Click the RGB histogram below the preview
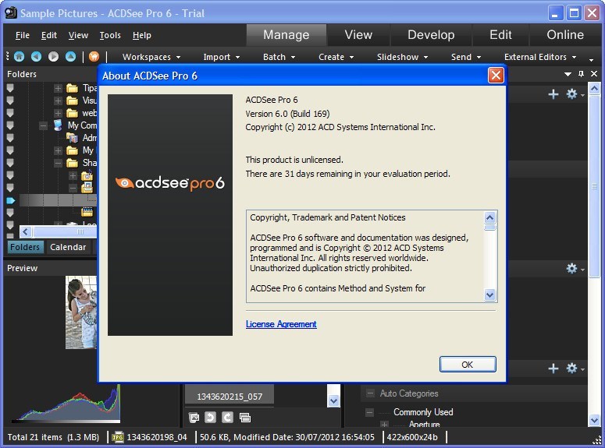This screenshot has height=448, width=605. click(66, 404)
